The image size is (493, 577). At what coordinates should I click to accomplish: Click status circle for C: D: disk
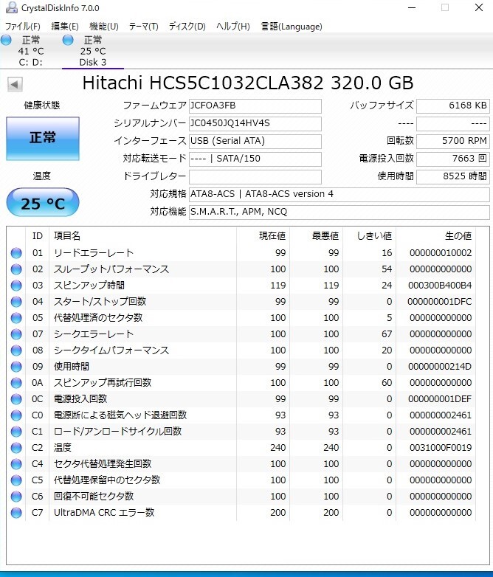(6, 40)
